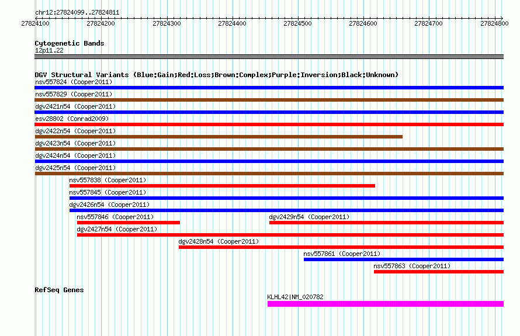The width and height of the screenshot is (520, 336).
Task: Open the nsv557845 (Cooper2011) label
Action: click(x=108, y=192)
